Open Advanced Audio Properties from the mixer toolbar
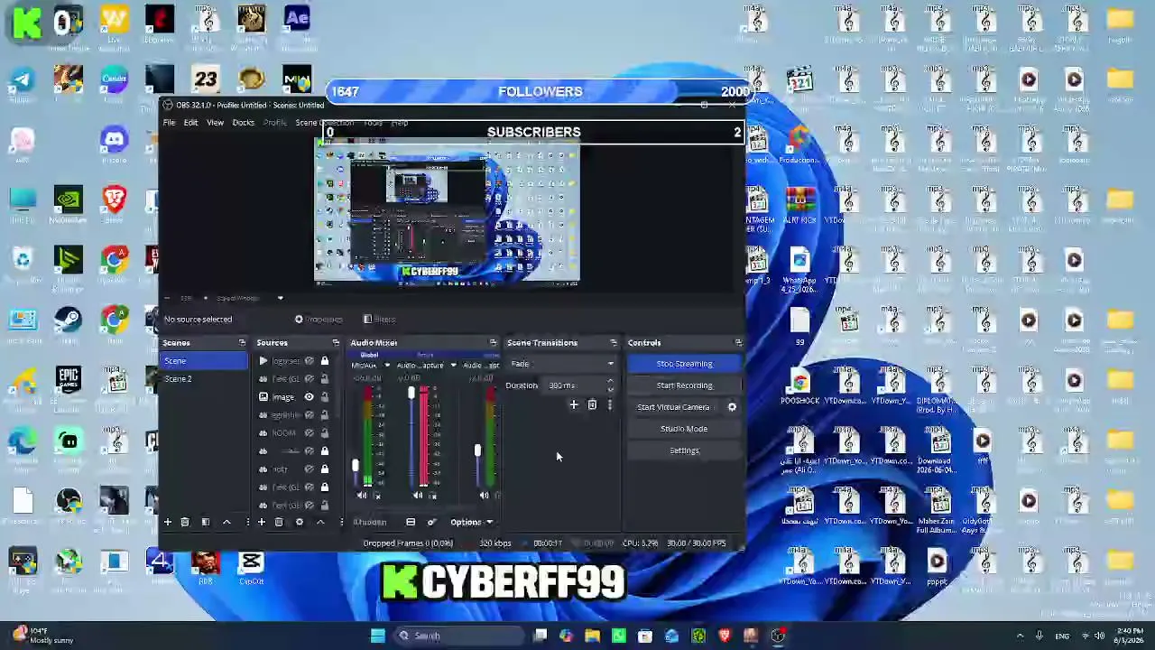Viewport: 1155px width, 650px height. [x=431, y=522]
